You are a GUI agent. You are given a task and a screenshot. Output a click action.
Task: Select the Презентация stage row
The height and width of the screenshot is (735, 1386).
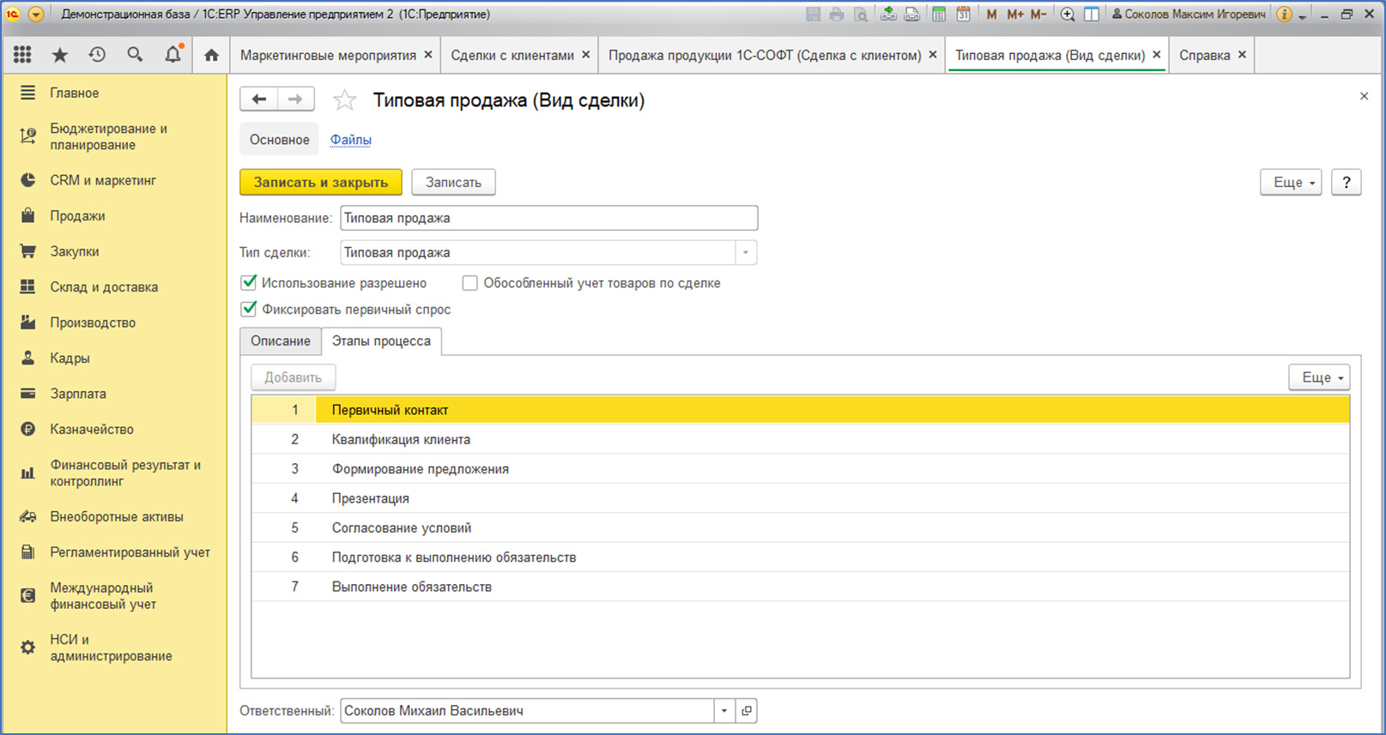[x=801, y=498]
